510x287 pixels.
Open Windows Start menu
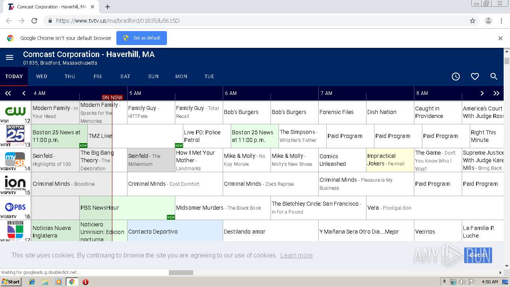pyautogui.click(x=11, y=282)
